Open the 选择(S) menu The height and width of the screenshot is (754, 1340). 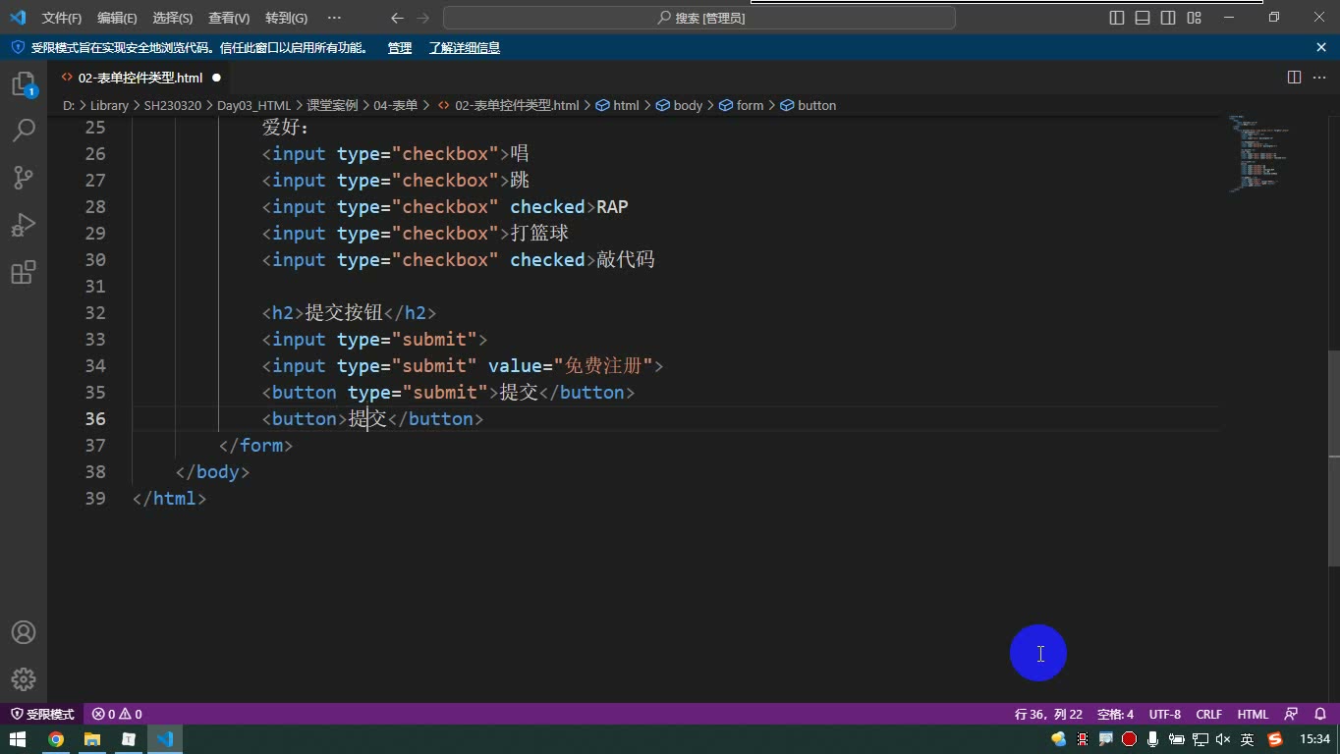coord(173,18)
